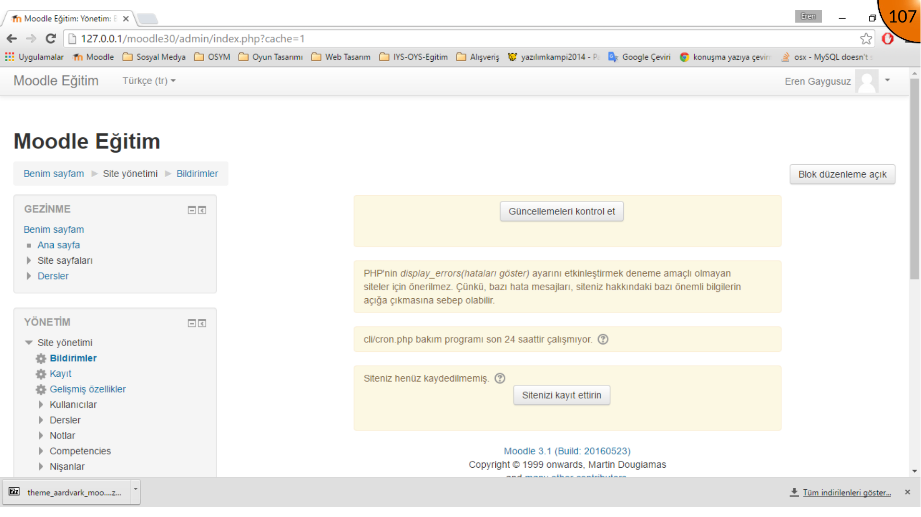Open the konuşma yazıya çevir bookmark
The width and height of the screenshot is (921, 517).
point(725,57)
